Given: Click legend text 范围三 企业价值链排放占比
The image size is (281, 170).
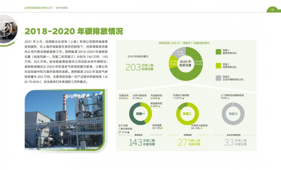Looking at the screenshot, I should click(x=233, y=78).
